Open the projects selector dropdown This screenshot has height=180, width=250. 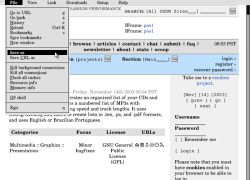coord(89,59)
